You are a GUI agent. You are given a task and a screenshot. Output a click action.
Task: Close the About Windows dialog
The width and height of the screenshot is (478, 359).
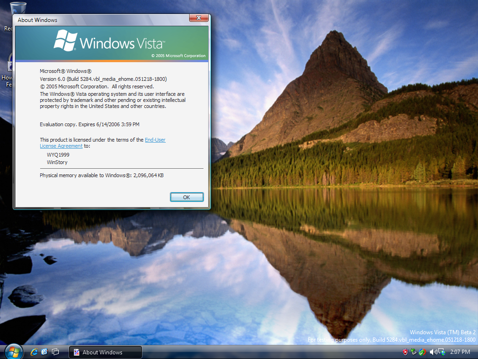click(198, 18)
